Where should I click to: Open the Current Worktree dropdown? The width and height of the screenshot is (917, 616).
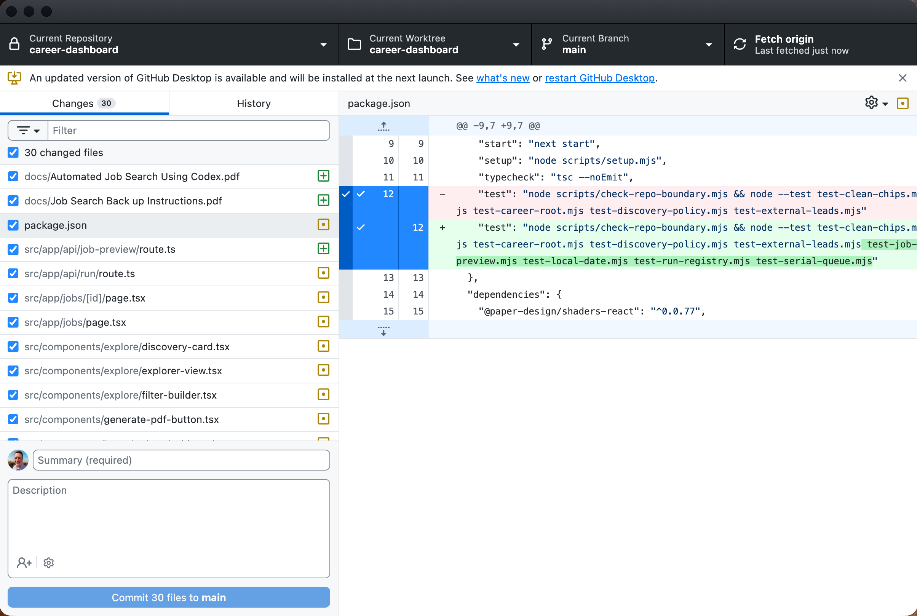click(x=435, y=44)
